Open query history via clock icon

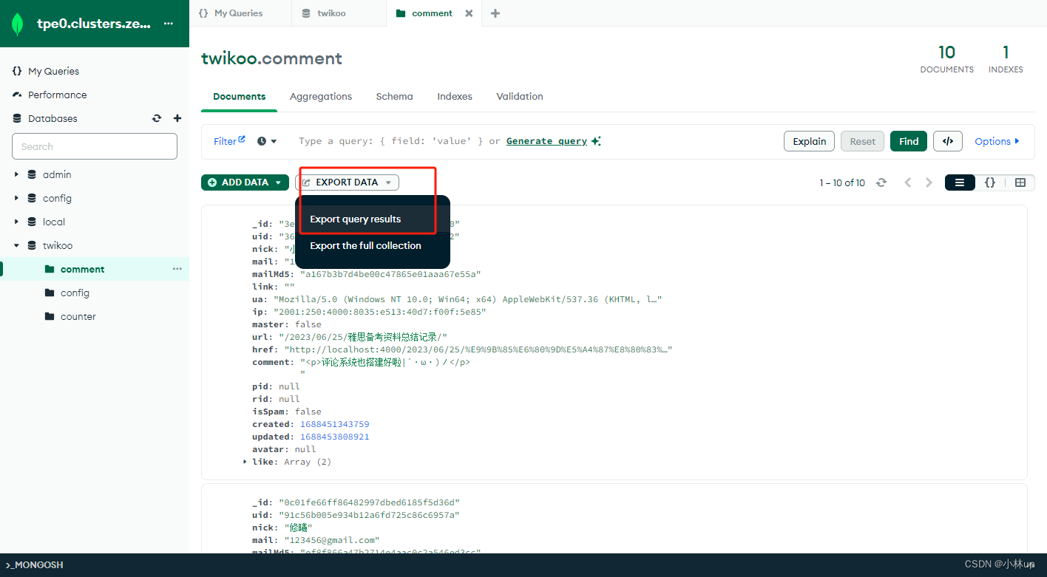262,140
